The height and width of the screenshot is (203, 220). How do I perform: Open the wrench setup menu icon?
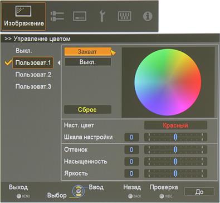pos(102,16)
